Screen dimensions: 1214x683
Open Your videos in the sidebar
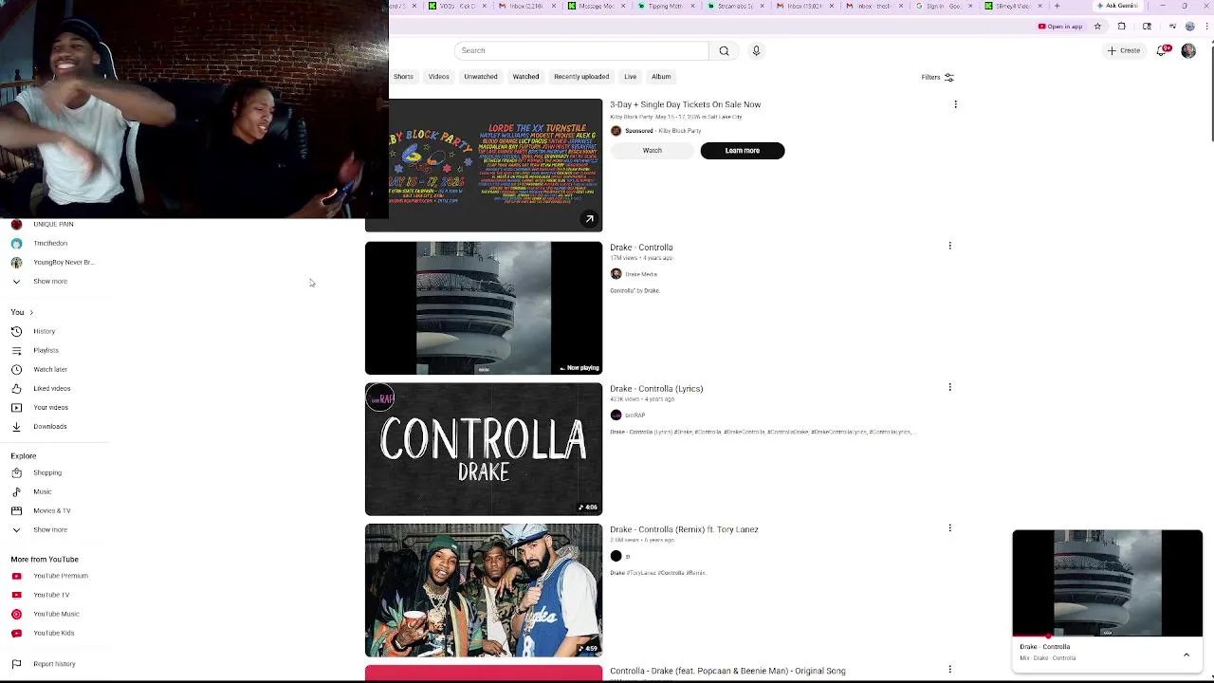tap(50, 407)
